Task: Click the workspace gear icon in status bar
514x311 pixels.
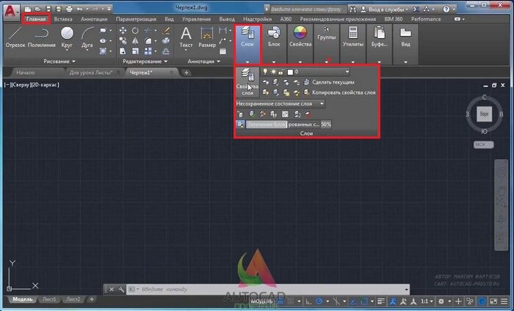Action: coord(441,301)
